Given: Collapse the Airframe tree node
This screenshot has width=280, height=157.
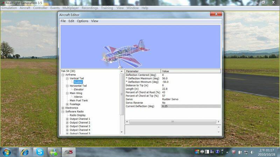Looking at the screenshot, I should pyautogui.click(x=63, y=75).
